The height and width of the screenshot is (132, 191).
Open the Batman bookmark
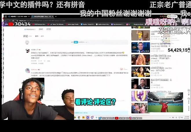pyautogui.click(x=39, y=24)
